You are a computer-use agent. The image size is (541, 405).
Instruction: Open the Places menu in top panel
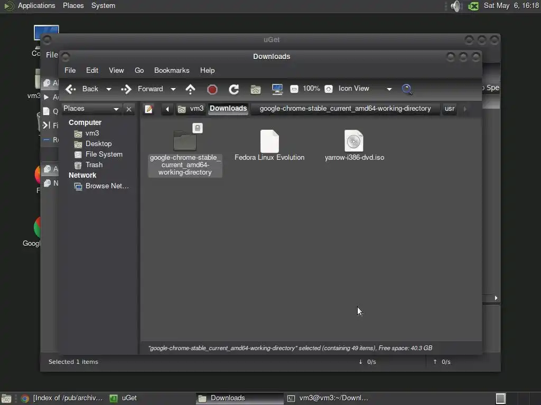click(x=73, y=6)
